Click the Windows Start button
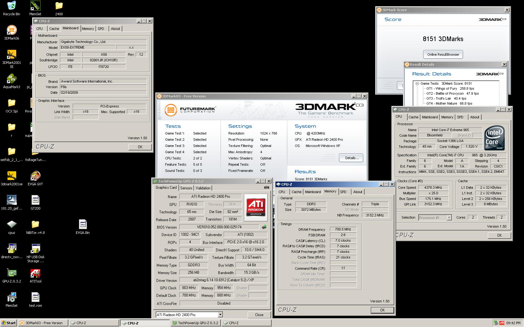Screen dimensions: 524x327 pos(9,323)
